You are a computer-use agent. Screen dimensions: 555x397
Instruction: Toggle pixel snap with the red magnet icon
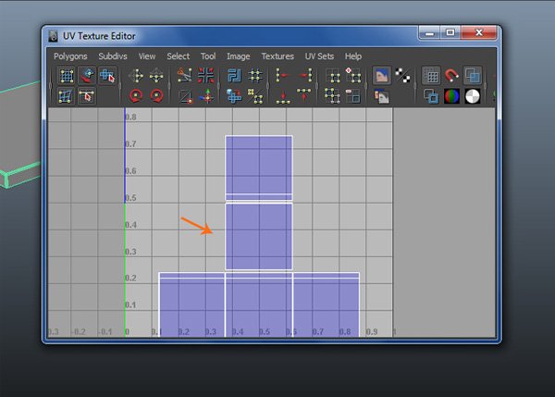click(x=452, y=76)
